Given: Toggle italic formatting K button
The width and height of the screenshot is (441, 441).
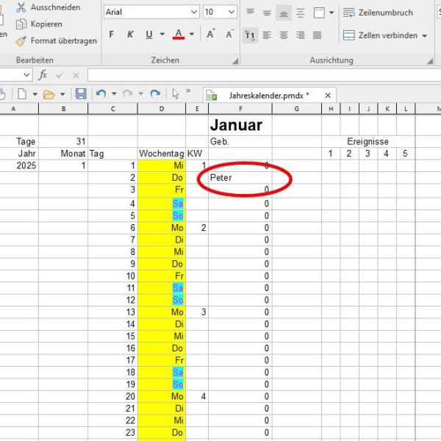Looking at the screenshot, I should tap(130, 35).
